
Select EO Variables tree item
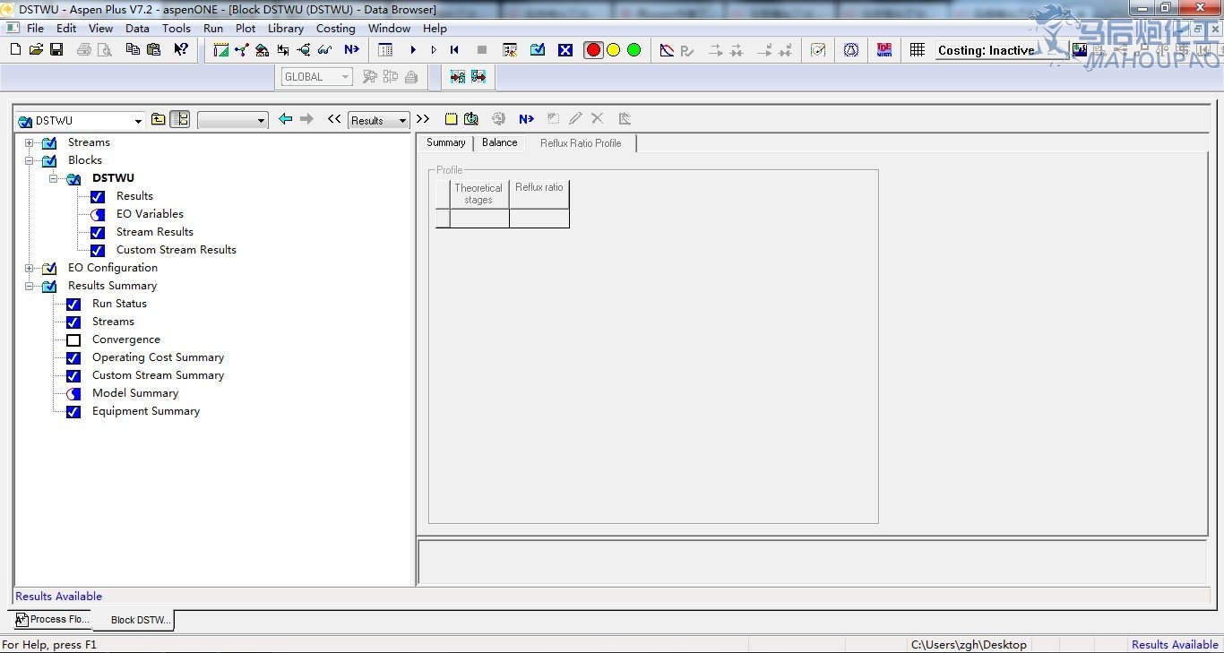tap(150, 214)
